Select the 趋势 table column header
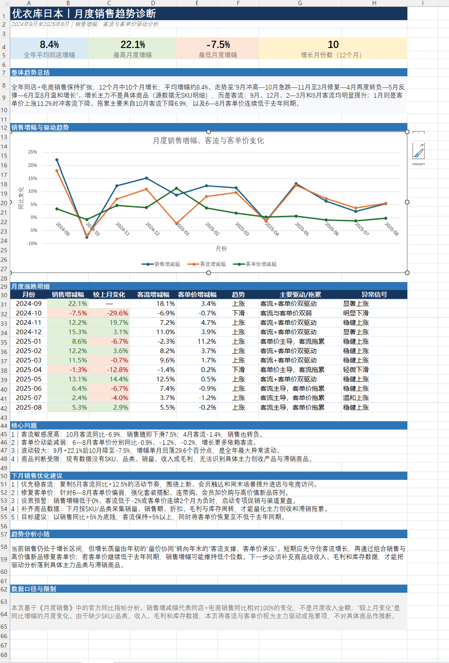 click(238, 295)
